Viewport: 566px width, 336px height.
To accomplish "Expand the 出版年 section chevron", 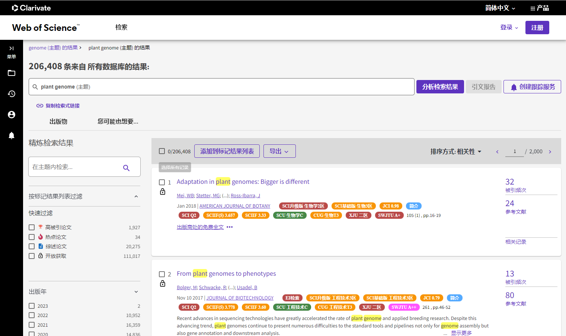I will pyautogui.click(x=136, y=292).
